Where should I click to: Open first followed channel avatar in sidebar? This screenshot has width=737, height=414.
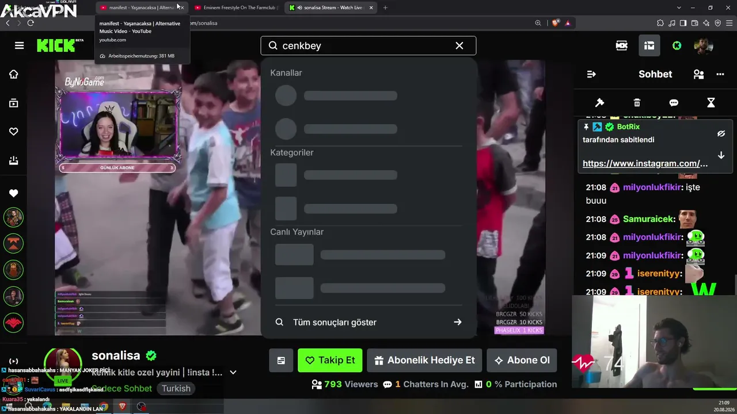click(x=13, y=217)
